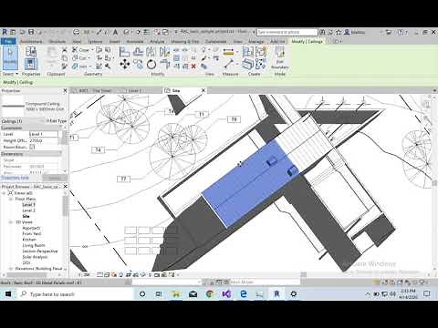Click the ribbon command search box
The height and width of the screenshot is (328, 438).
tap(287, 32)
